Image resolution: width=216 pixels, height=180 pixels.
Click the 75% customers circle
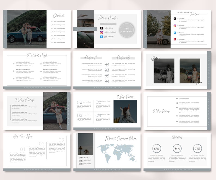coord(127,30)
